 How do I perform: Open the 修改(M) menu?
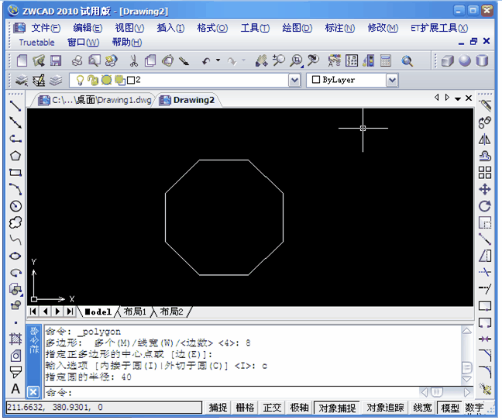[x=383, y=28]
